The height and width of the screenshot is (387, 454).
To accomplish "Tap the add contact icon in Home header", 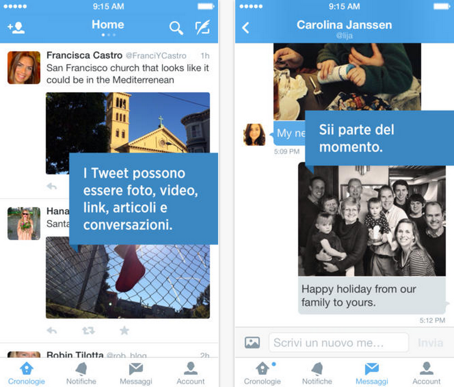I will pyautogui.click(x=16, y=28).
